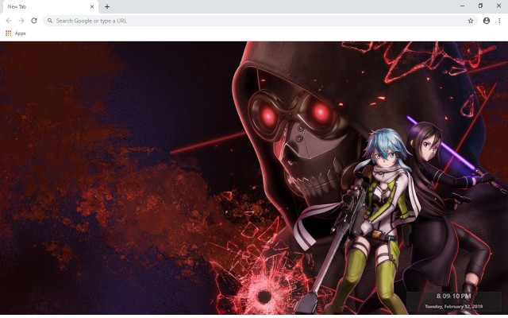Click the search magnifier icon in address bar
508x318 pixels.
tap(50, 21)
